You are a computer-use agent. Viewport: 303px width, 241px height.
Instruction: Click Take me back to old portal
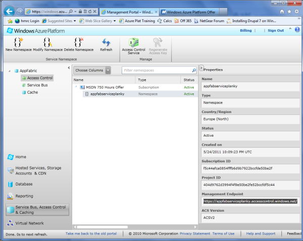(x=91, y=233)
